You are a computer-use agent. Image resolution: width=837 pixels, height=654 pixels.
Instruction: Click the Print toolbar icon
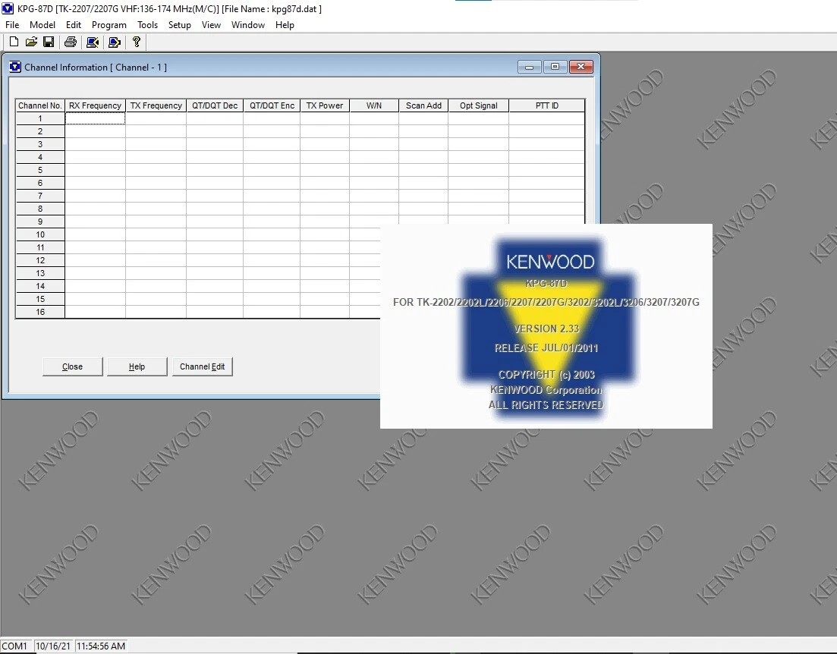point(70,42)
